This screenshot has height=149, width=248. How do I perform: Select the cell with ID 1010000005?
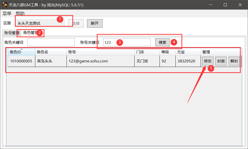tap(21, 61)
